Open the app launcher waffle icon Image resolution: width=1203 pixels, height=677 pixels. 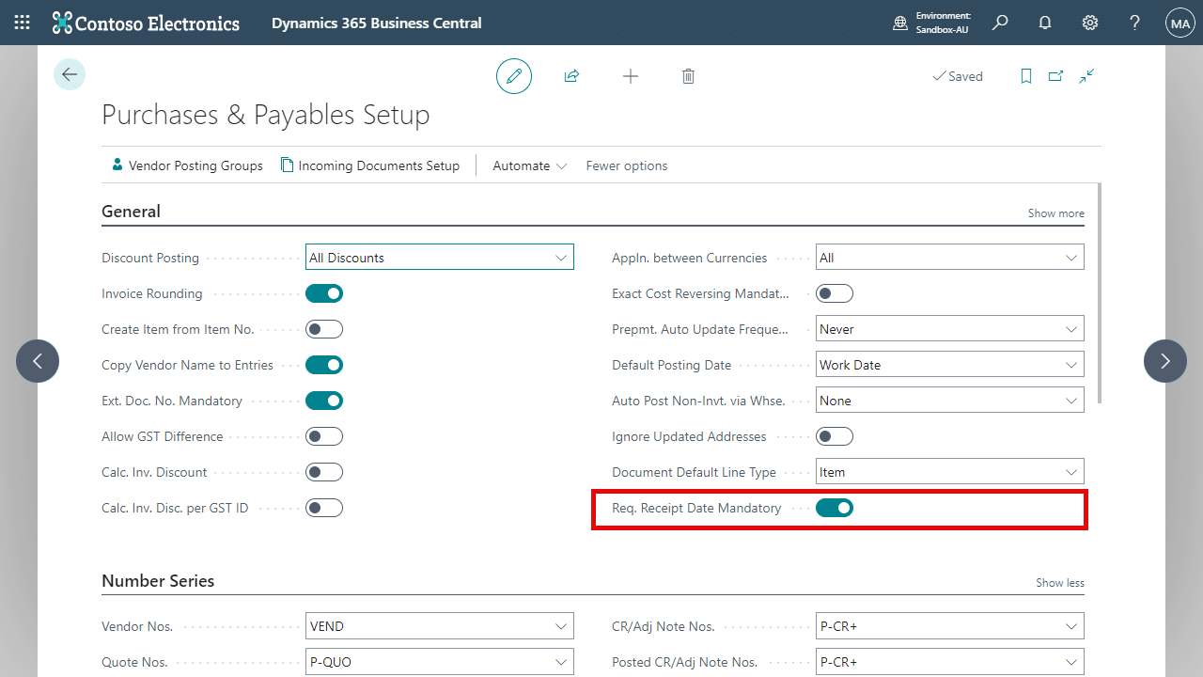pyautogui.click(x=23, y=23)
